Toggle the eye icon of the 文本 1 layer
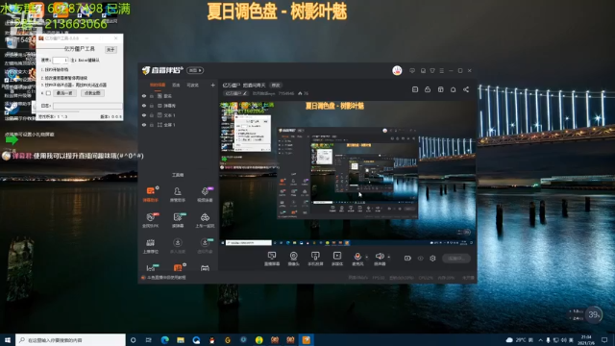Image resolution: width=615 pixels, height=346 pixels. click(x=144, y=115)
